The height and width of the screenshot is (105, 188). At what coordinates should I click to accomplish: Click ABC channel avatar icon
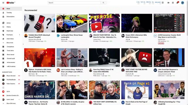pos(123,36)
